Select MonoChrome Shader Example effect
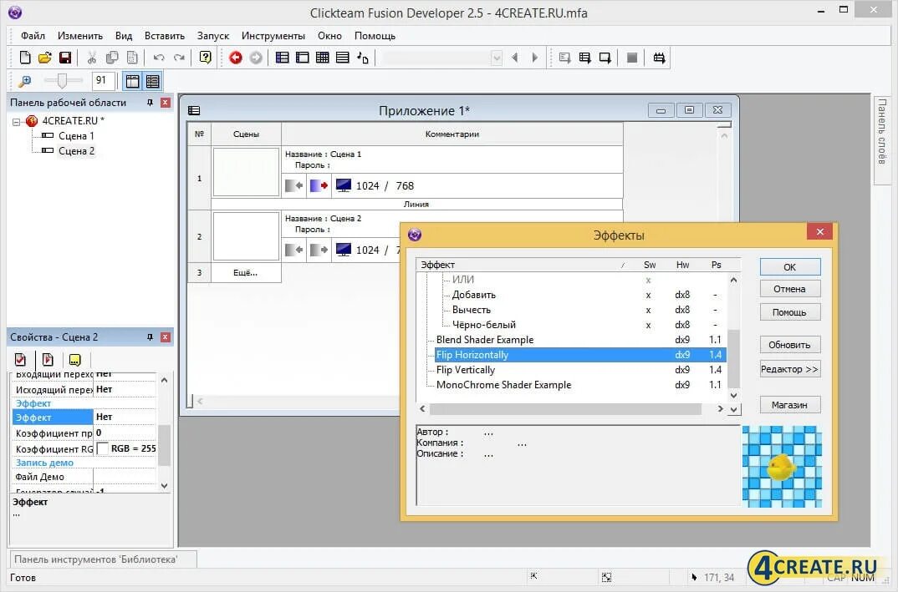 point(504,384)
